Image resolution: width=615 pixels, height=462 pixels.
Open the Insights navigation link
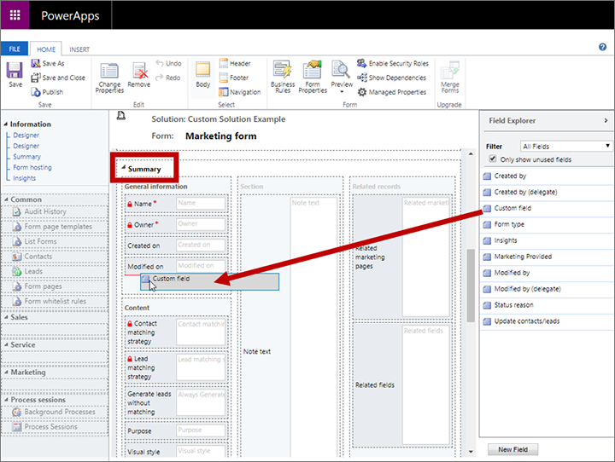[24, 178]
